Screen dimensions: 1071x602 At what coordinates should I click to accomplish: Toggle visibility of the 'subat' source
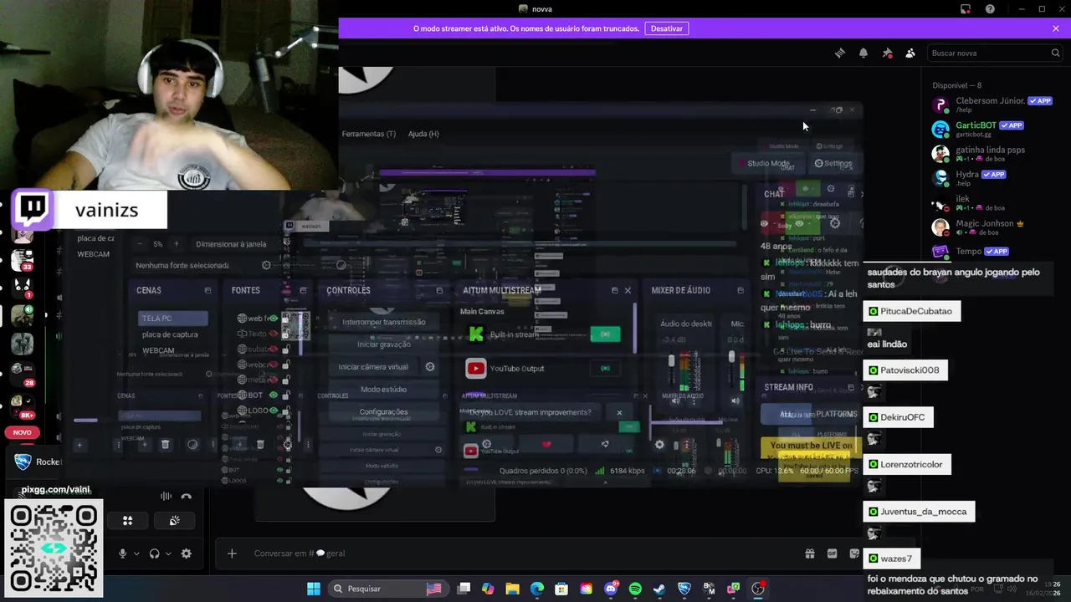tap(273, 349)
